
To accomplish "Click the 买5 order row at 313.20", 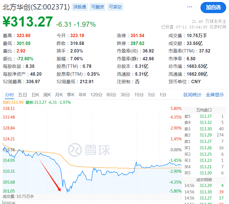I will [x=204, y=173].
